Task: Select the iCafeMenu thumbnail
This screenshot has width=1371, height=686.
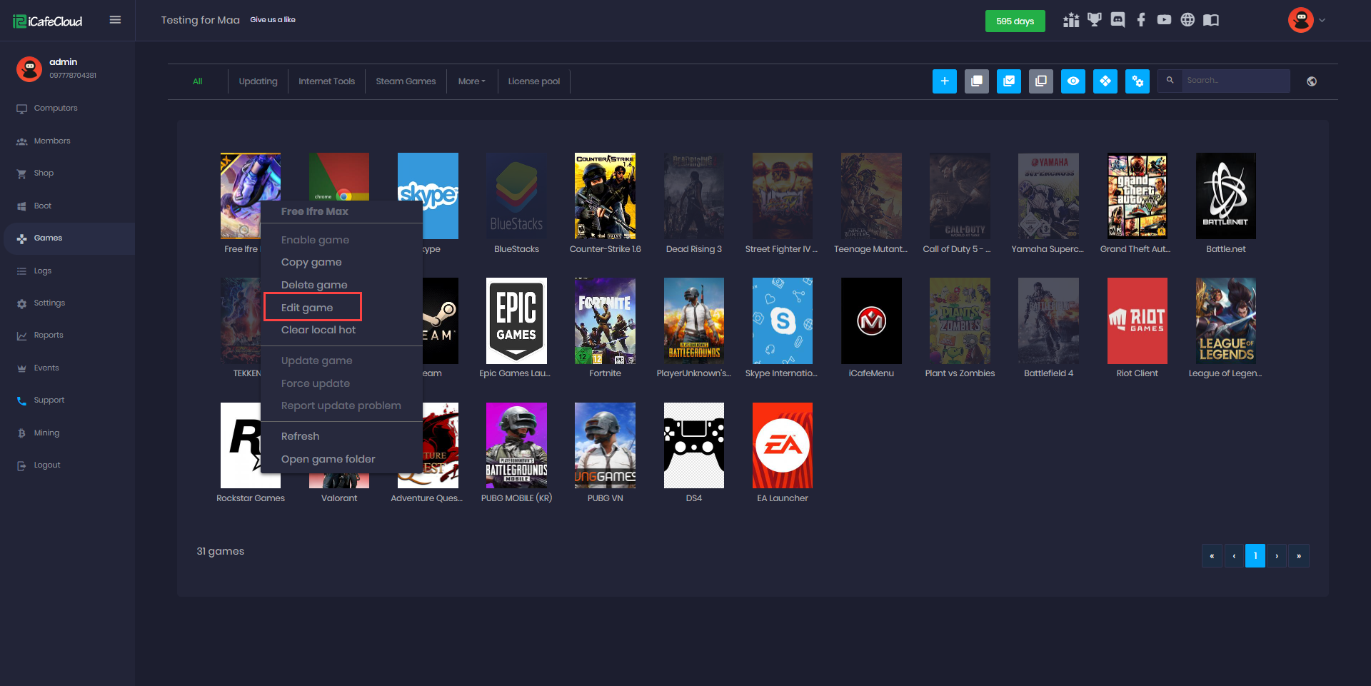Action: click(x=871, y=321)
